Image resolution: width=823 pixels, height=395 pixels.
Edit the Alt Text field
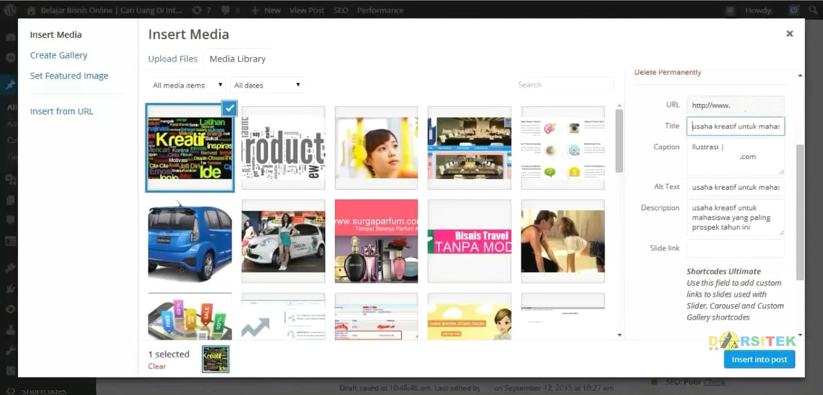click(736, 187)
